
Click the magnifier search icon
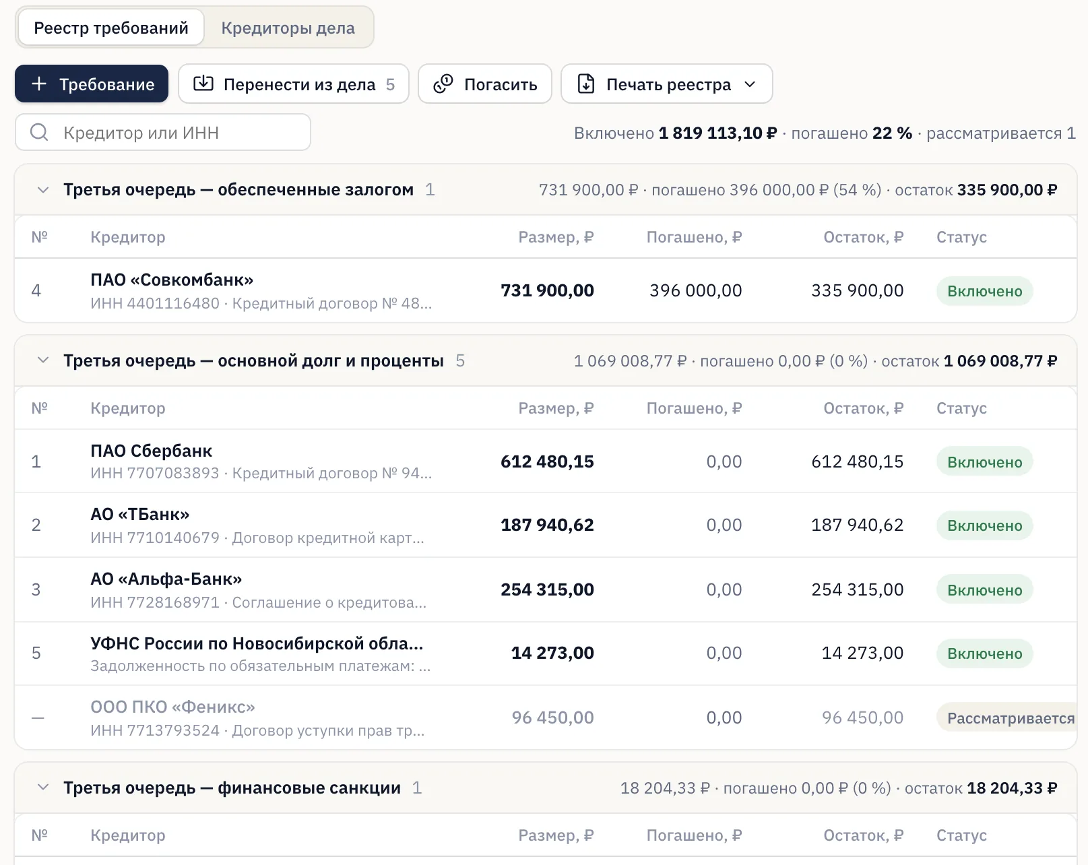tap(39, 132)
